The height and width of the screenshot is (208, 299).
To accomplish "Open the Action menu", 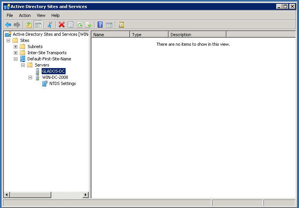I will pos(25,15).
